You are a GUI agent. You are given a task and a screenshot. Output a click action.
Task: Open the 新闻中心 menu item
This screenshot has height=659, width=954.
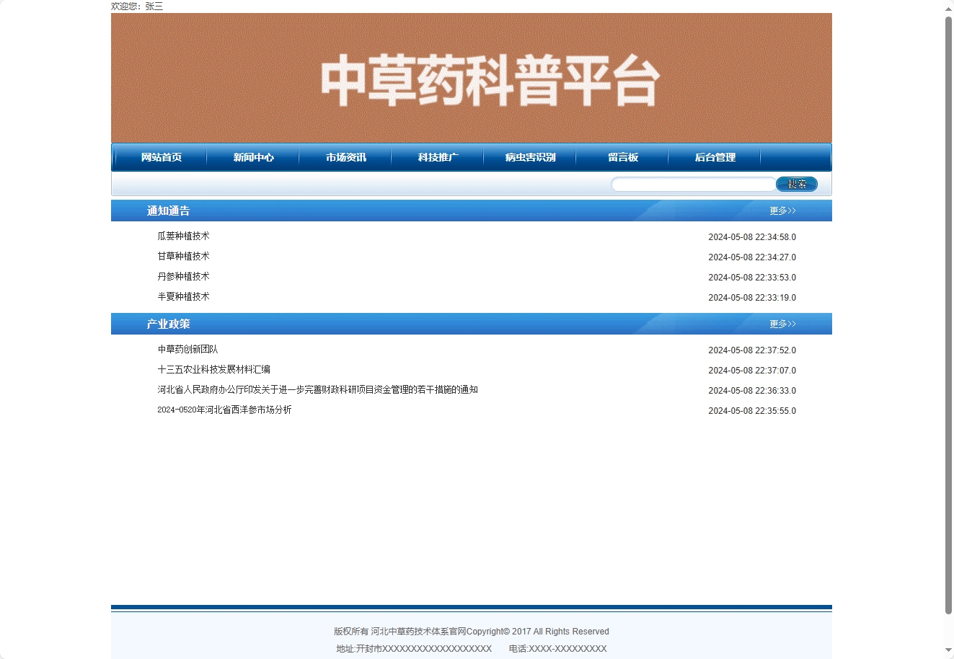click(x=253, y=157)
